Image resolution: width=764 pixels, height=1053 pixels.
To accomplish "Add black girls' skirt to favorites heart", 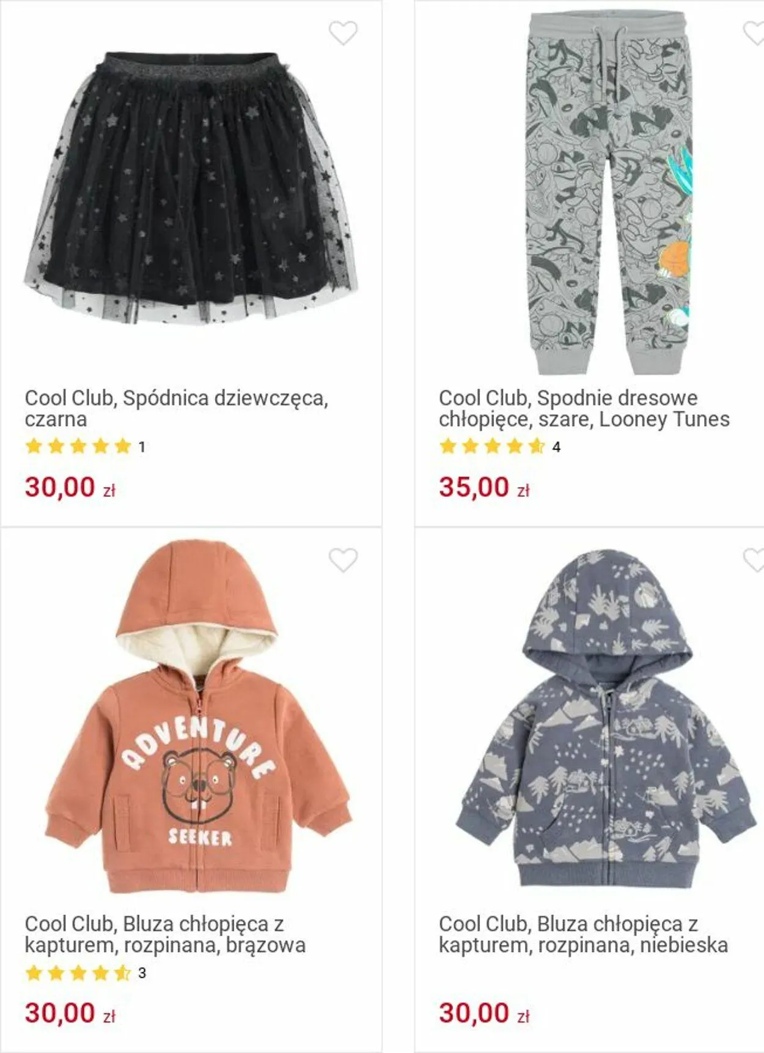I will (343, 33).
